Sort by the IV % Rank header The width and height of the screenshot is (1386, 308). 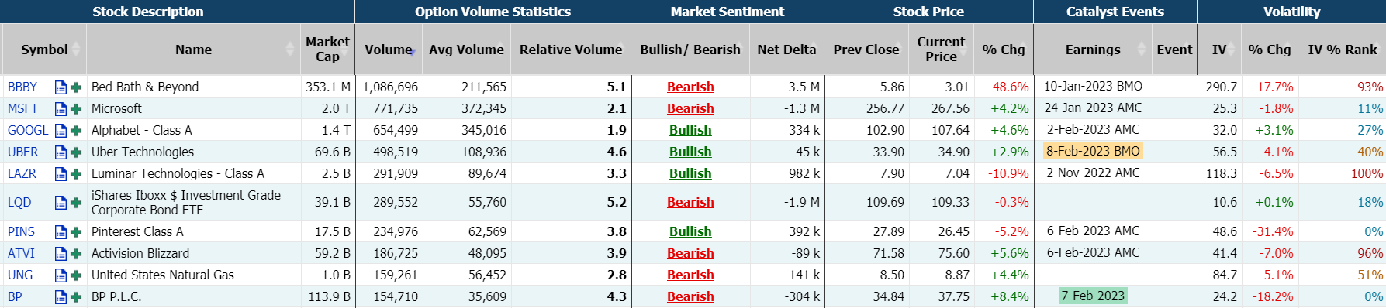click(1343, 50)
